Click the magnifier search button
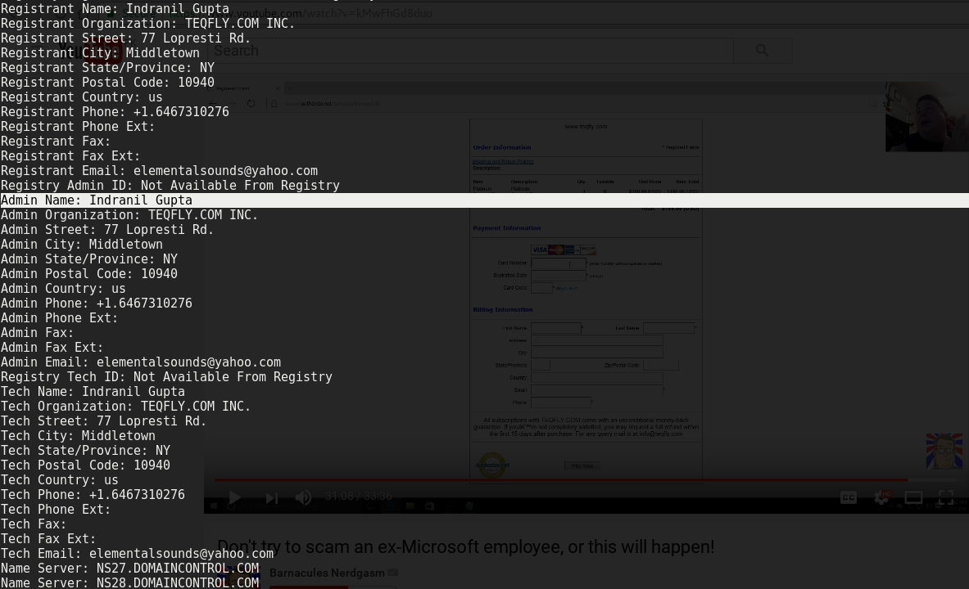 [762, 51]
